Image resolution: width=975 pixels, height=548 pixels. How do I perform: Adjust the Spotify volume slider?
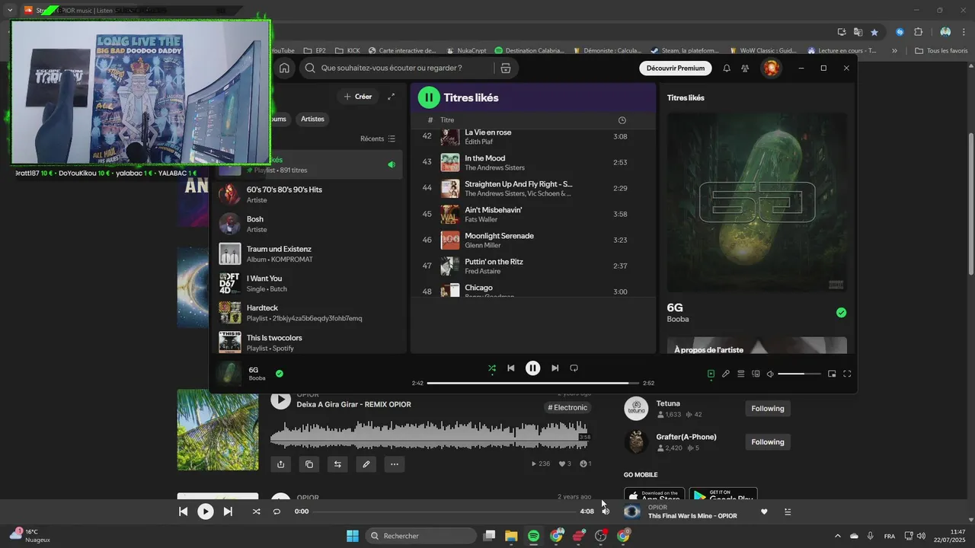[x=799, y=374]
